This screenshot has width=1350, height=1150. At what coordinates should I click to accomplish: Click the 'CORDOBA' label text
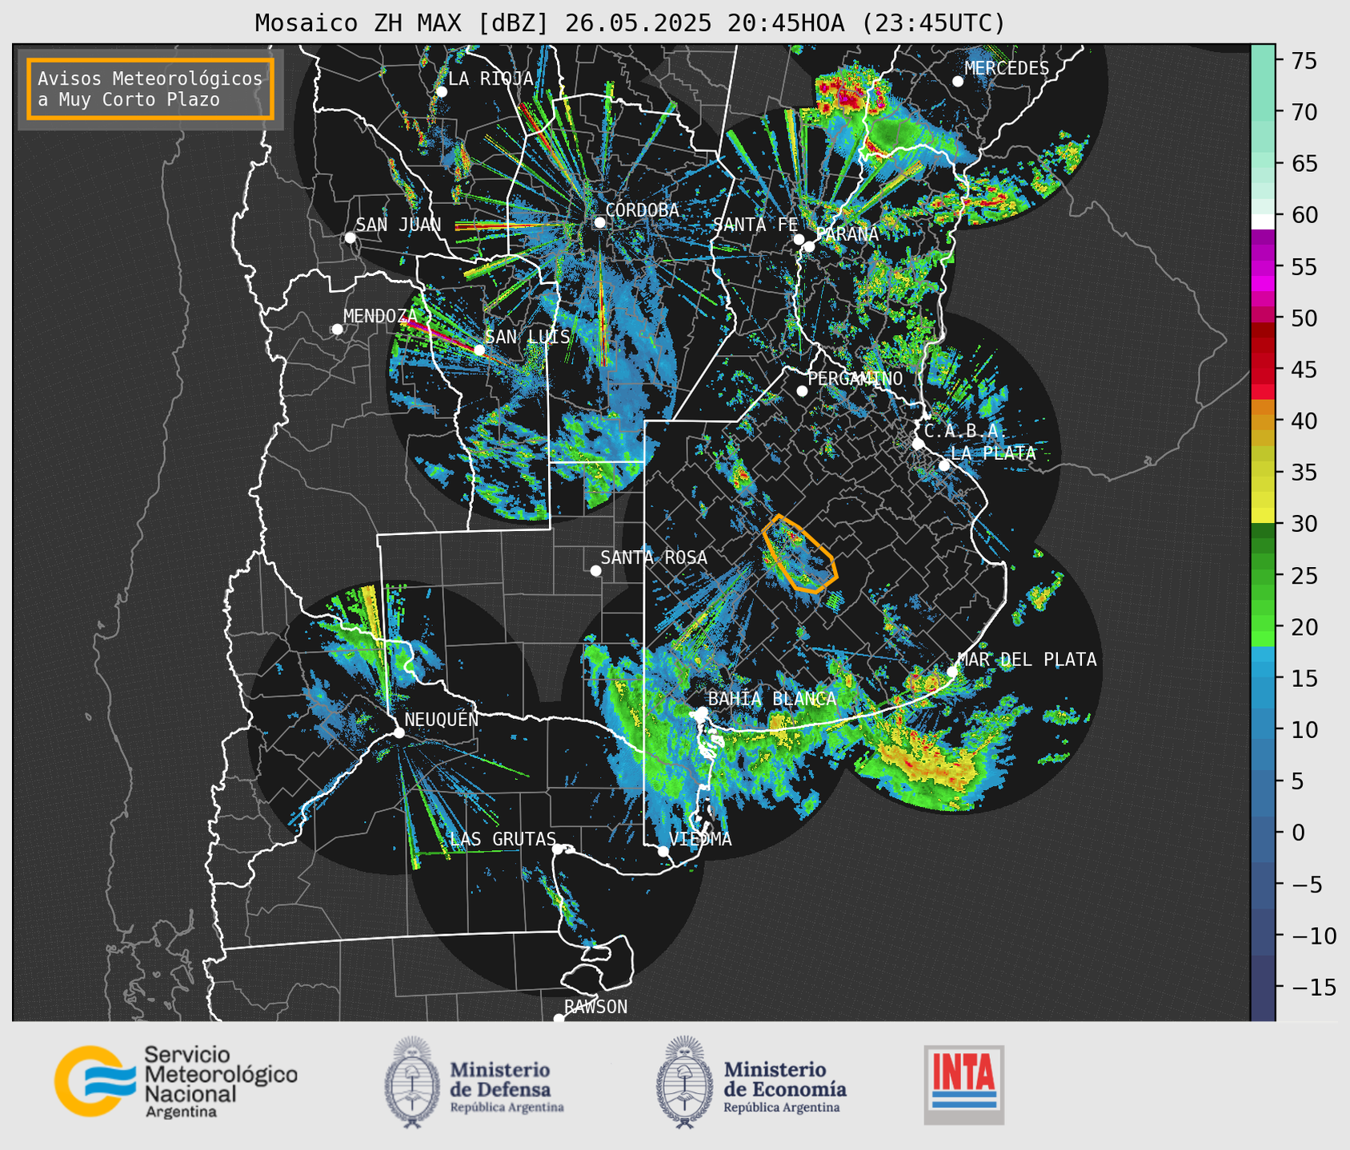pos(643,210)
